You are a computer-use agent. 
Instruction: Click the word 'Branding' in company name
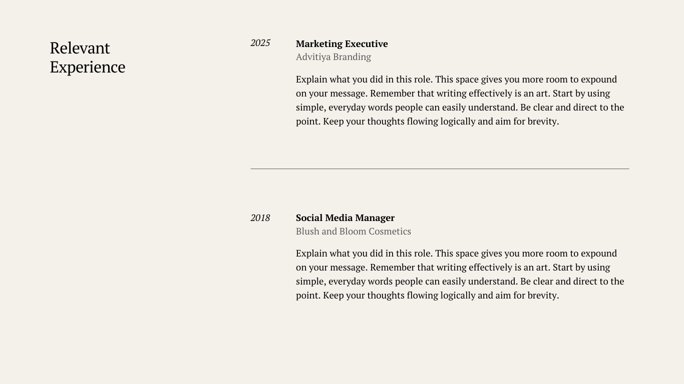pyautogui.click(x=352, y=57)
